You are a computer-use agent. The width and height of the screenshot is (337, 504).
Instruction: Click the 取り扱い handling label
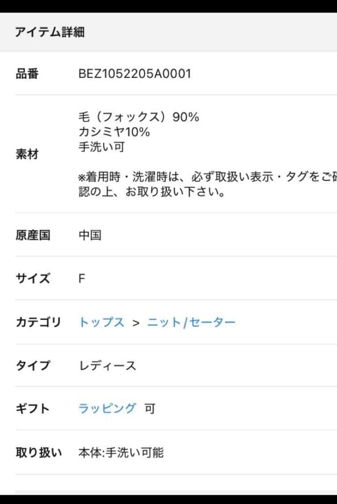(39, 452)
